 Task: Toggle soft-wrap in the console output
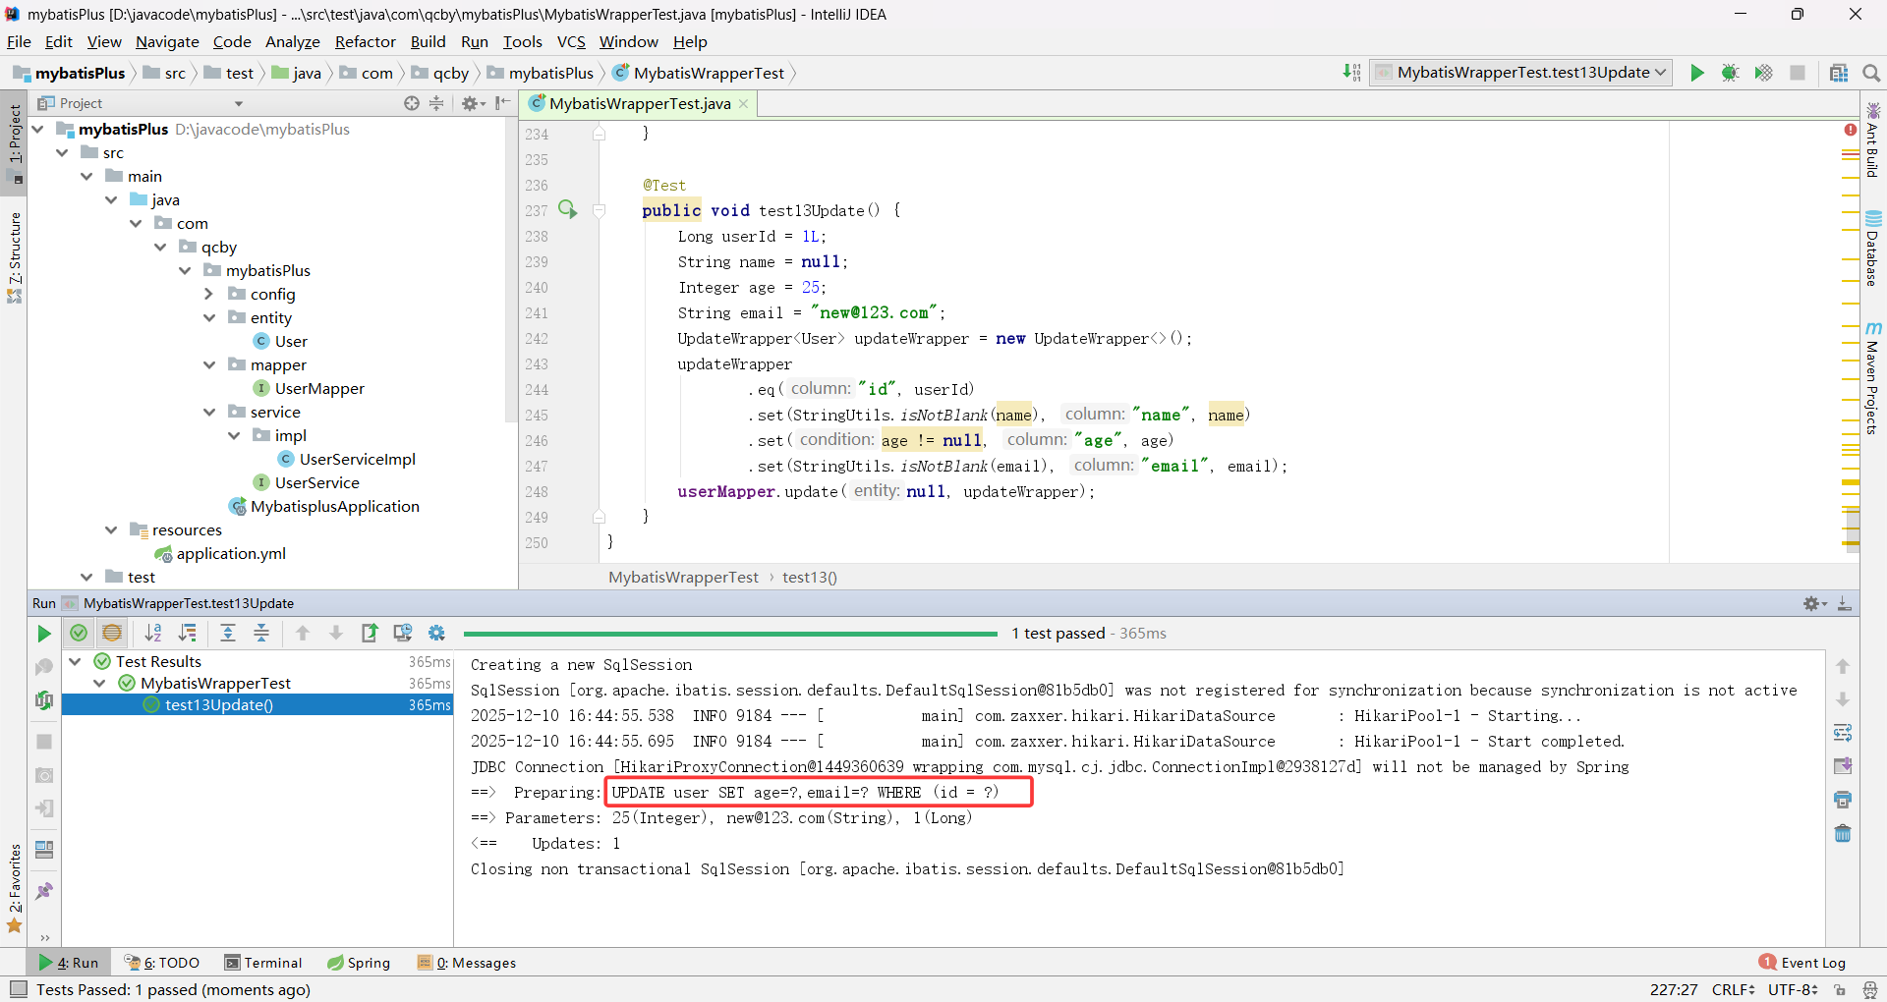coord(1843,733)
